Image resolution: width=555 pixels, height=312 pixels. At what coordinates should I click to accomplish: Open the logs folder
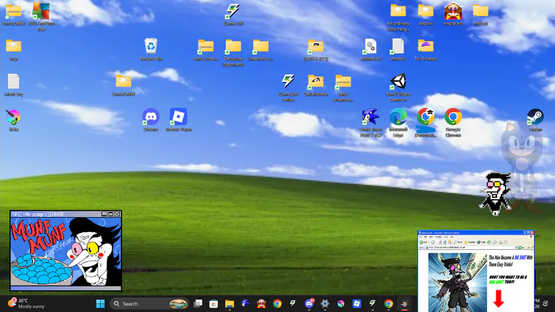click(x=14, y=50)
